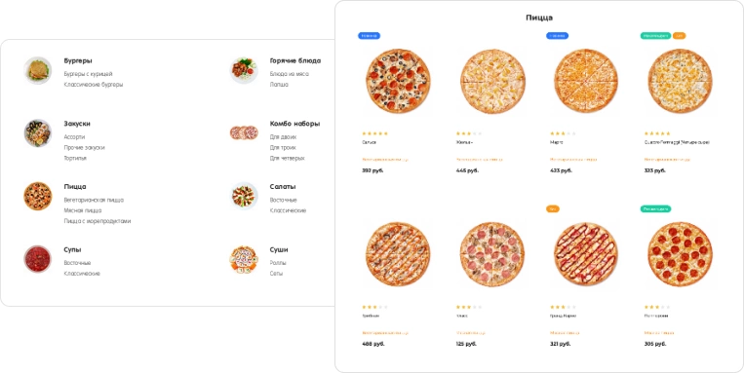
Task: Open the Бургеры category burger icon
Action: pos(38,71)
